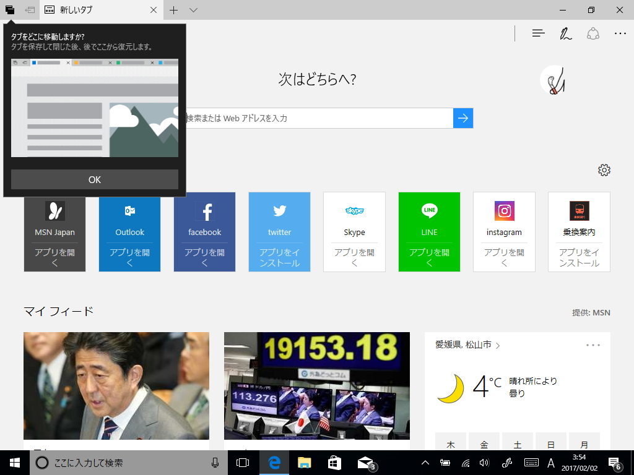Open the instagram tile

(x=504, y=233)
